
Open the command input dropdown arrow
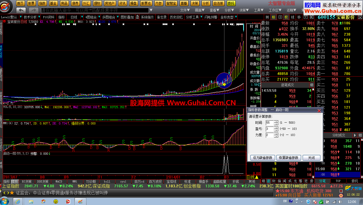tap(151, 10)
